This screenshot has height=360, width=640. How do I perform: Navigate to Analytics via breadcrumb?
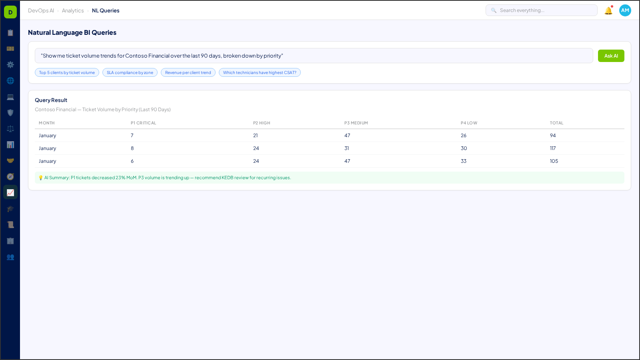point(73,10)
